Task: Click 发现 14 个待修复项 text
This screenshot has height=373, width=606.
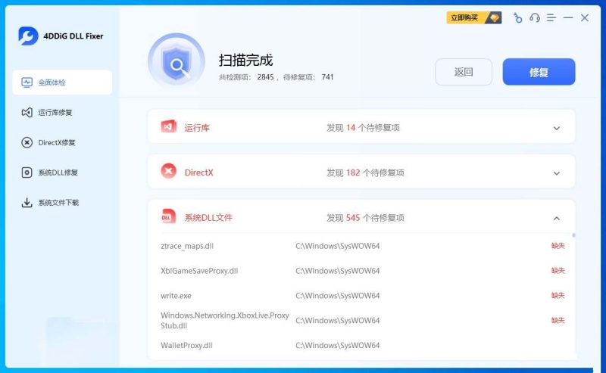Action: (363, 128)
